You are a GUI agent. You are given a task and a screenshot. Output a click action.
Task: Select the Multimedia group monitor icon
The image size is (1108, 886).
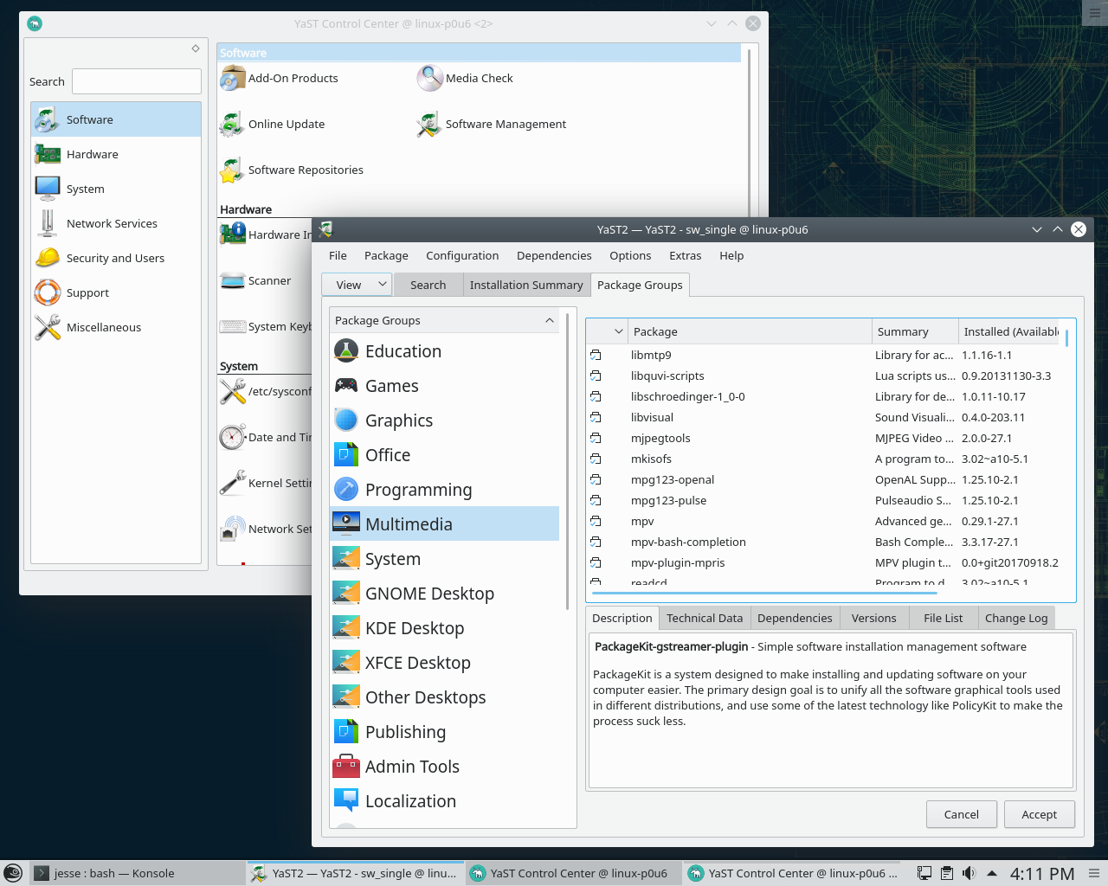coord(346,524)
